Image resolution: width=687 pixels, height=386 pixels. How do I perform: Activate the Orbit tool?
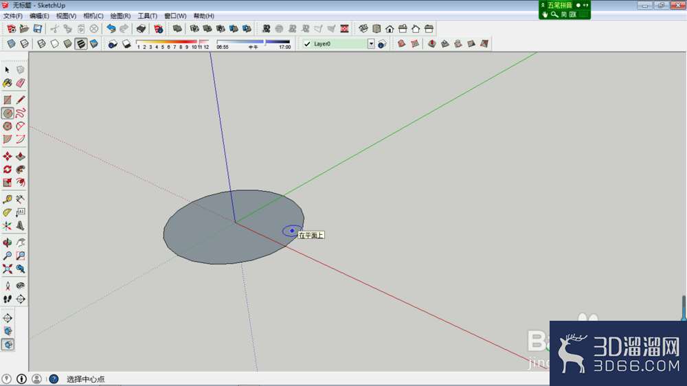coord(8,242)
